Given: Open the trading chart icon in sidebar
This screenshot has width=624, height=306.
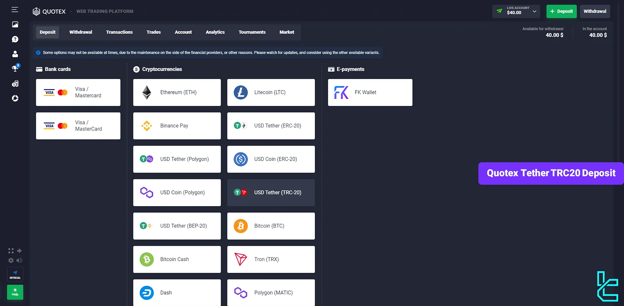Looking at the screenshot, I should tap(15, 24).
